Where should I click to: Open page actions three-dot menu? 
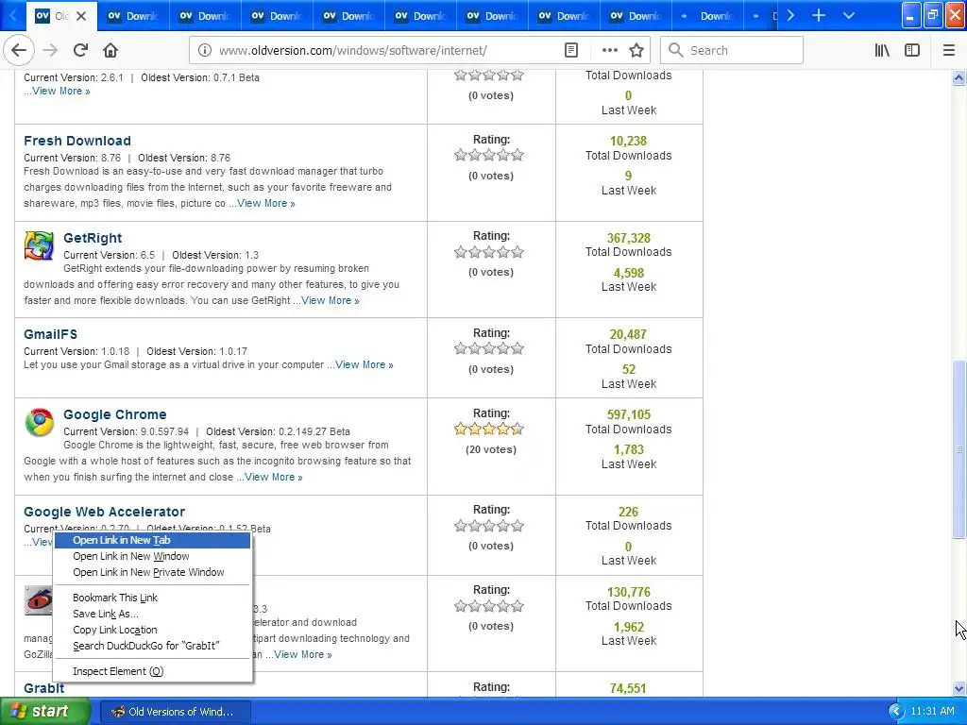click(609, 51)
